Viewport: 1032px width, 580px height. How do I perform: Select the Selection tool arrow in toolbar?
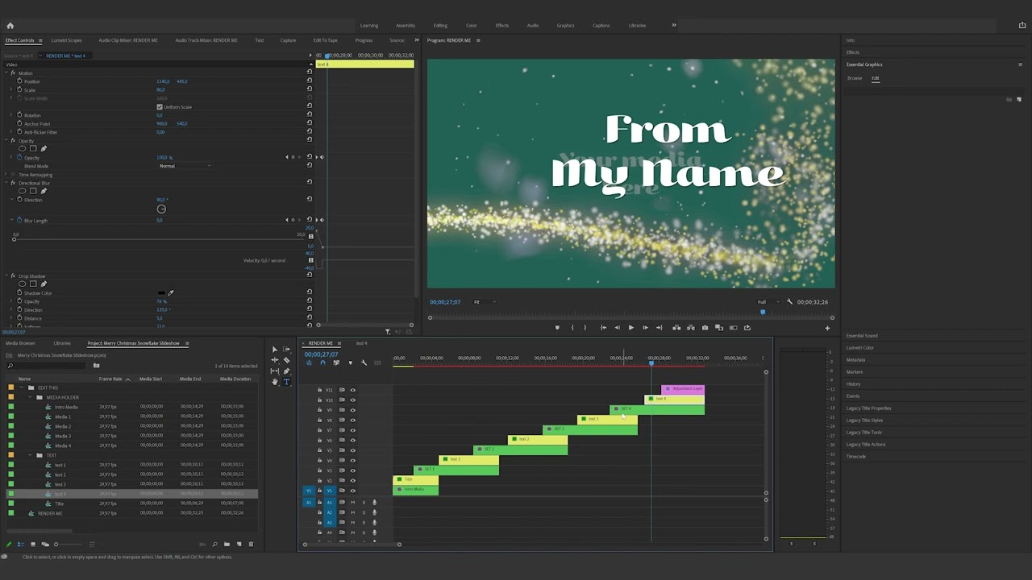pos(274,350)
